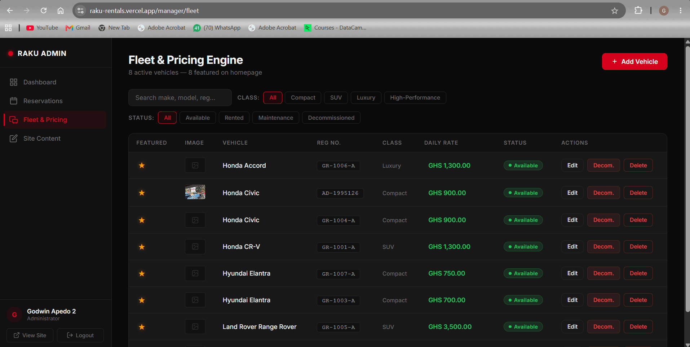This screenshot has height=347, width=690.
Task: Log out using the Logout button
Action: pos(80,335)
